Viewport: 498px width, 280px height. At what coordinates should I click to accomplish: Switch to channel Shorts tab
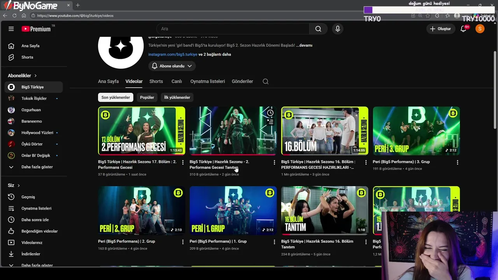tap(156, 82)
